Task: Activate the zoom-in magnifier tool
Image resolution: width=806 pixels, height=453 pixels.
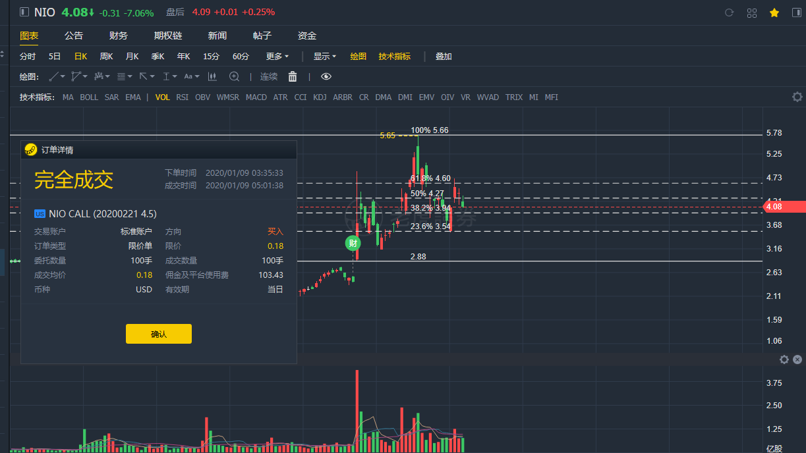Action: [x=234, y=76]
